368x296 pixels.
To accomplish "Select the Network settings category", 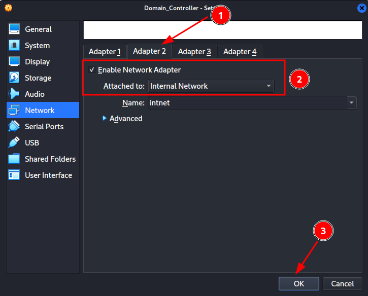I will [43, 110].
